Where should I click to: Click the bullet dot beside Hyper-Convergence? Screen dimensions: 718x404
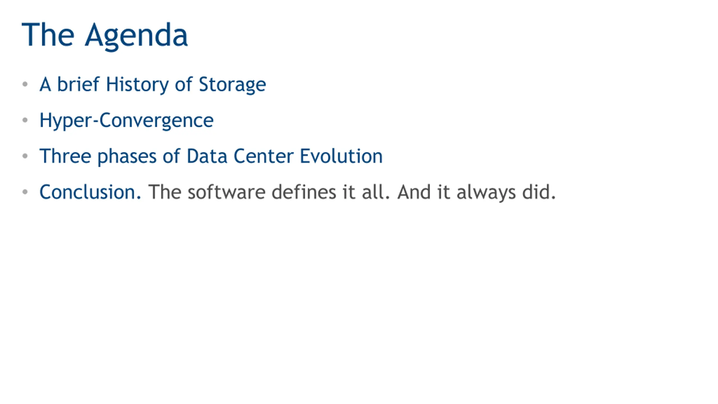pyautogui.click(x=25, y=120)
